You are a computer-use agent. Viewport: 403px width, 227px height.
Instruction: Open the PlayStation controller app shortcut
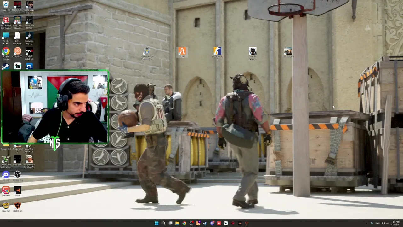(29, 66)
